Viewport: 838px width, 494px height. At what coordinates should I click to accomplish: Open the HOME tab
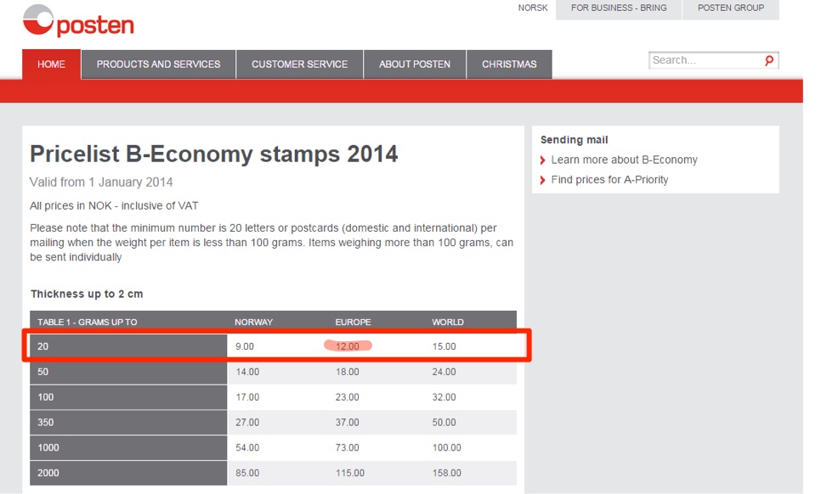point(51,64)
